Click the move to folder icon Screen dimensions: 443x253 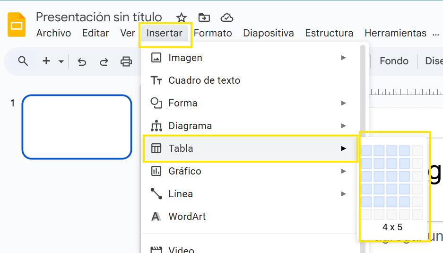pos(204,18)
